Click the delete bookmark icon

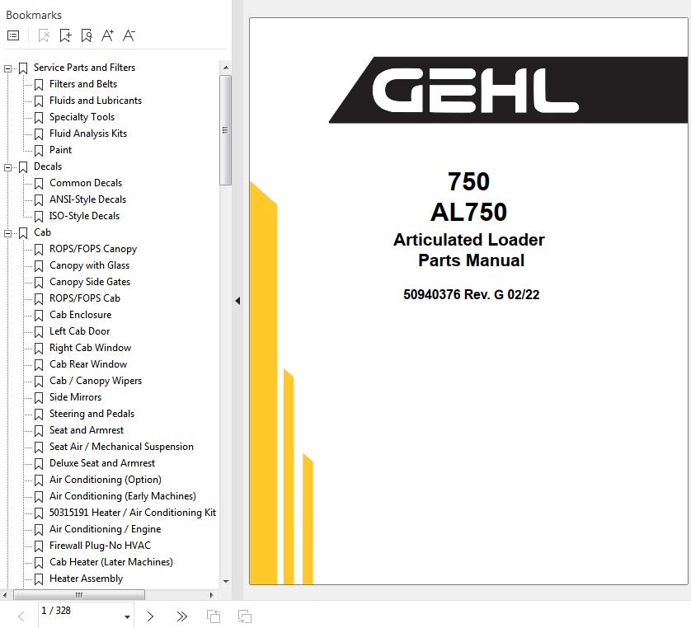[44, 35]
